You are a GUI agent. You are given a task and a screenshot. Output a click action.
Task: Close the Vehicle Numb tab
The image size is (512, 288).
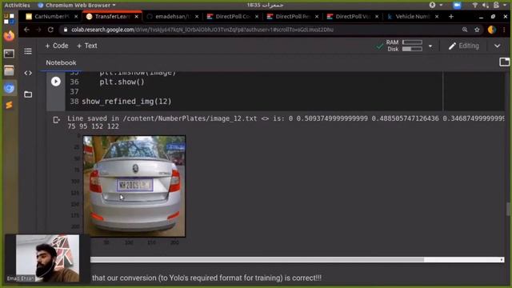437,16
